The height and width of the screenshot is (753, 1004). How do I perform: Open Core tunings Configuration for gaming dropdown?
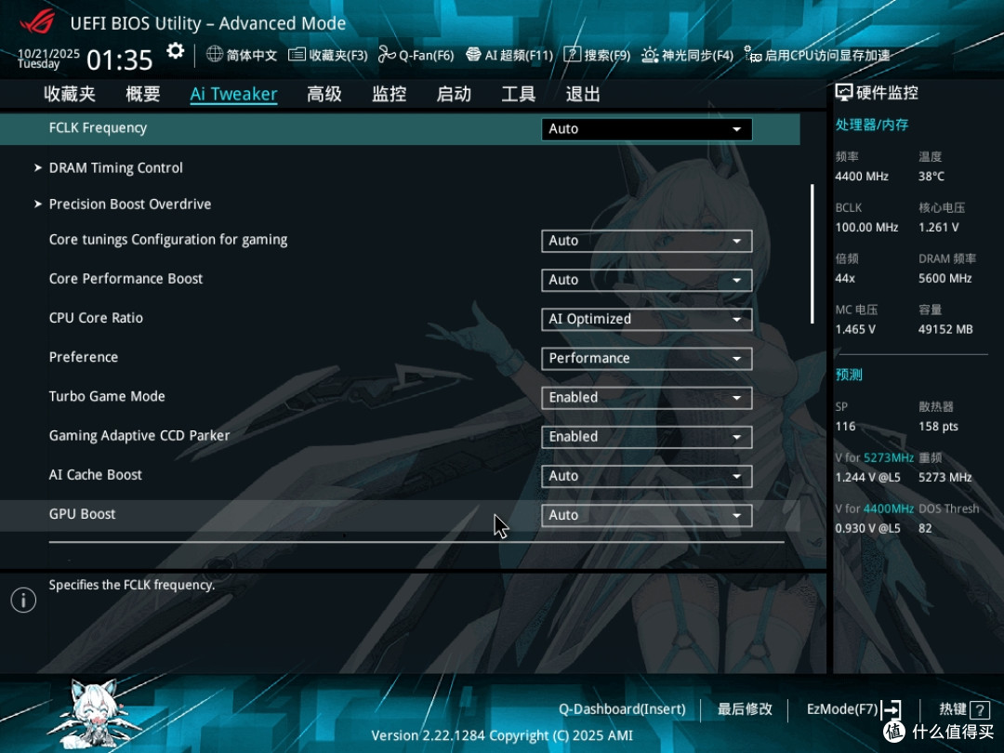(x=646, y=241)
